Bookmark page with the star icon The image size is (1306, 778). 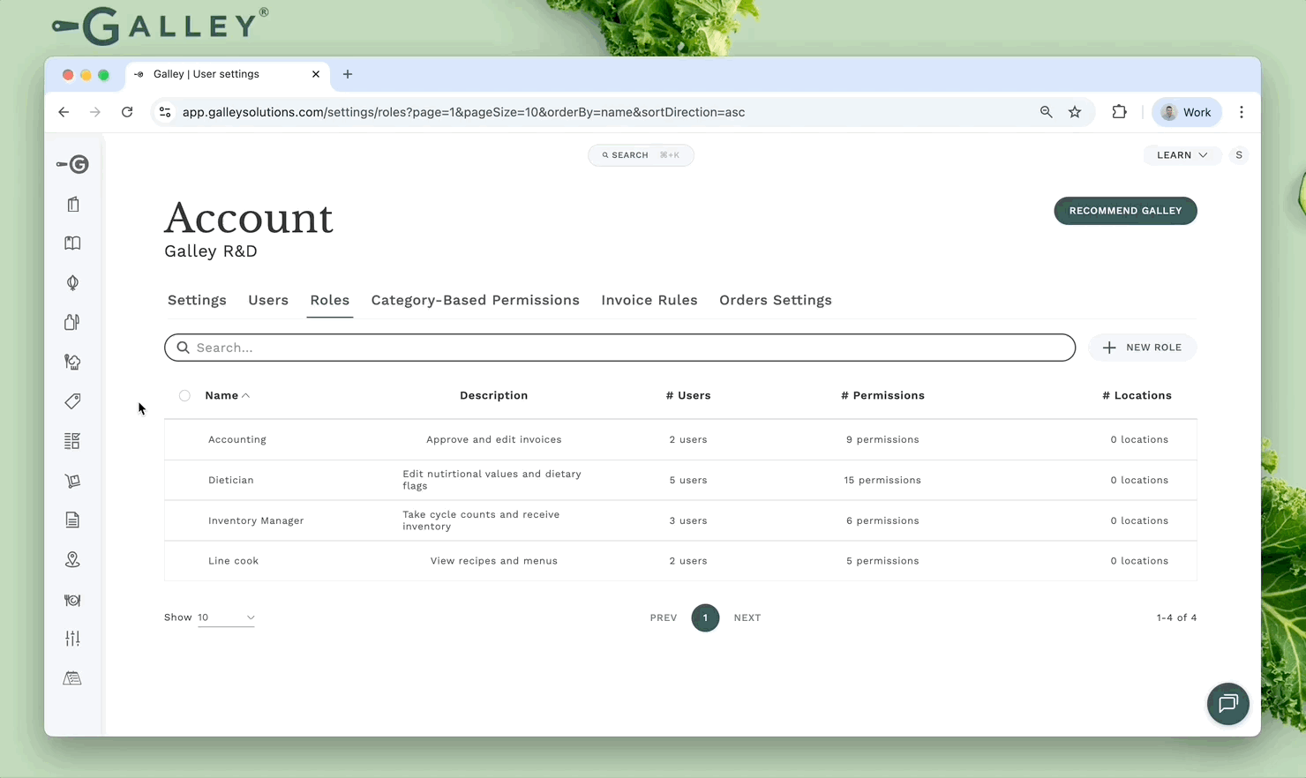point(1075,112)
